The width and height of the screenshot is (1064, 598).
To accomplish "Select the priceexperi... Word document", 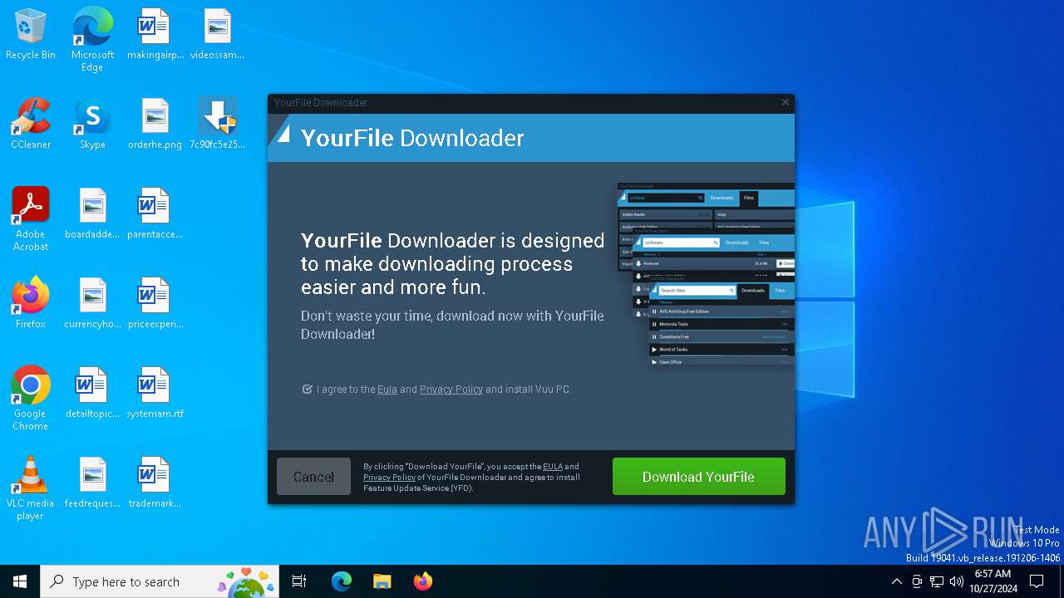I will pos(155,303).
